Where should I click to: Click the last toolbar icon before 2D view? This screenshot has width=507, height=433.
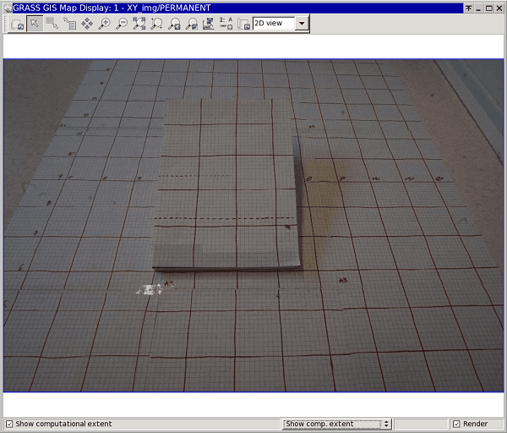(243, 24)
